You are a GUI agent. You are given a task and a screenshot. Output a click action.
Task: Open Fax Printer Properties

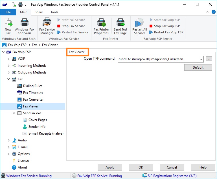101,26
